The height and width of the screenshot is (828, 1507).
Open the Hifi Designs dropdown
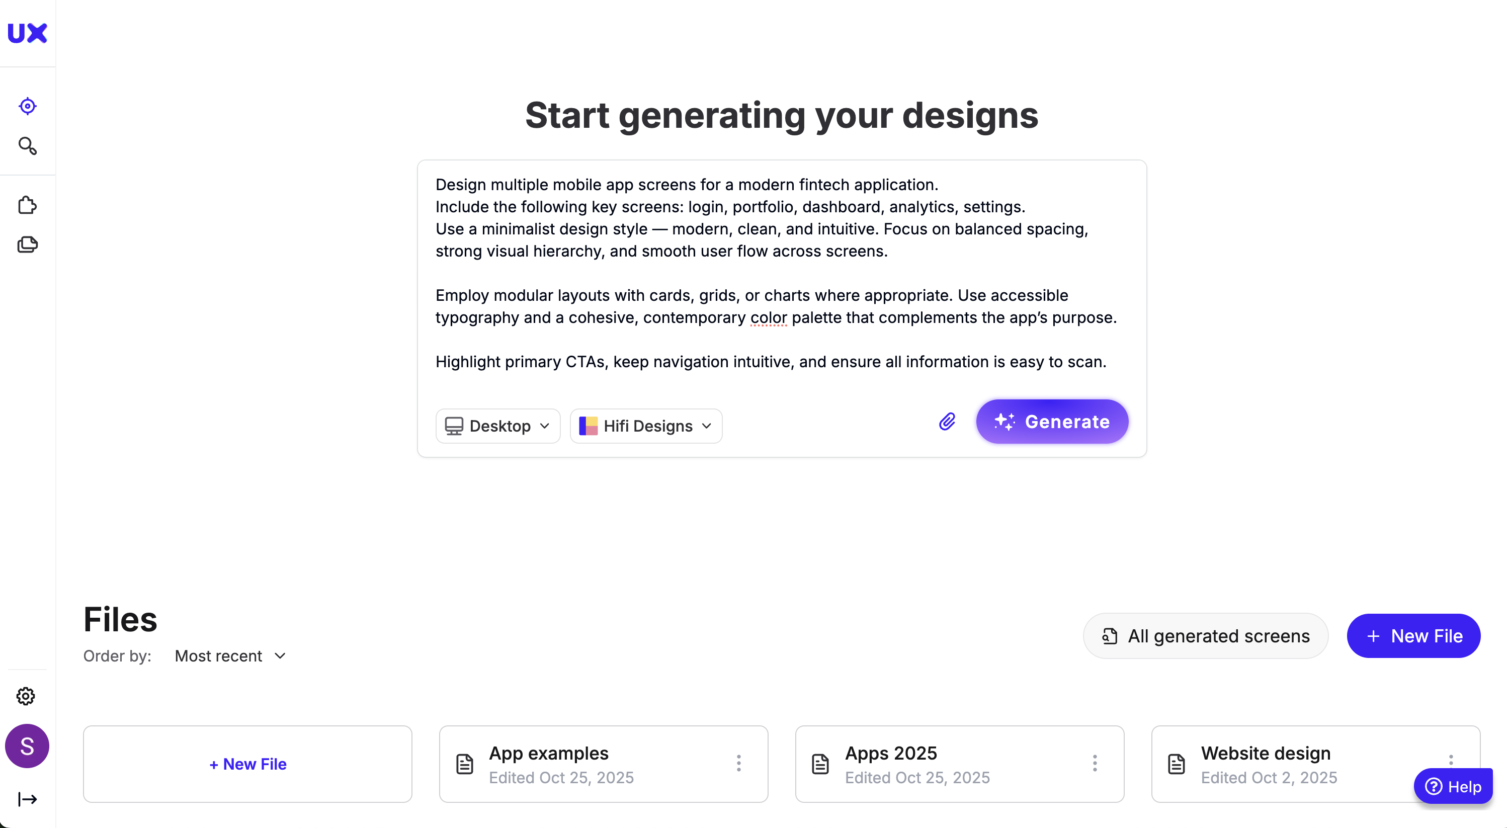coord(646,426)
